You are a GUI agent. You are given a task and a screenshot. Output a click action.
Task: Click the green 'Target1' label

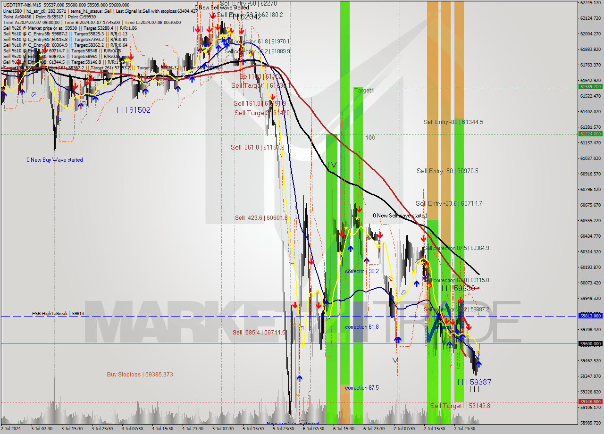click(364, 90)
